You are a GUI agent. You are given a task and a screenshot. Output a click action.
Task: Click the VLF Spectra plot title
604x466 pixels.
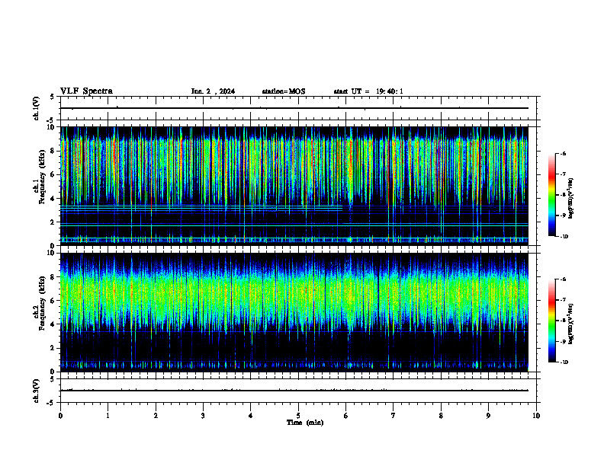point(86,91)
